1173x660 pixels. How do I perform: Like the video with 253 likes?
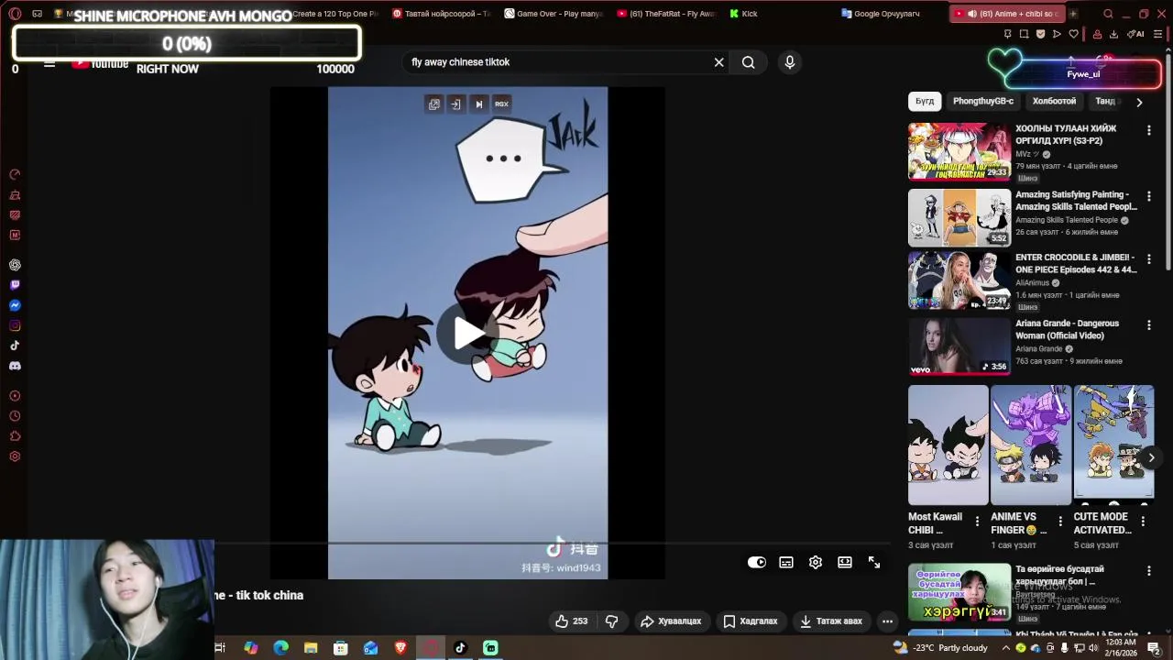click(571, 621)
